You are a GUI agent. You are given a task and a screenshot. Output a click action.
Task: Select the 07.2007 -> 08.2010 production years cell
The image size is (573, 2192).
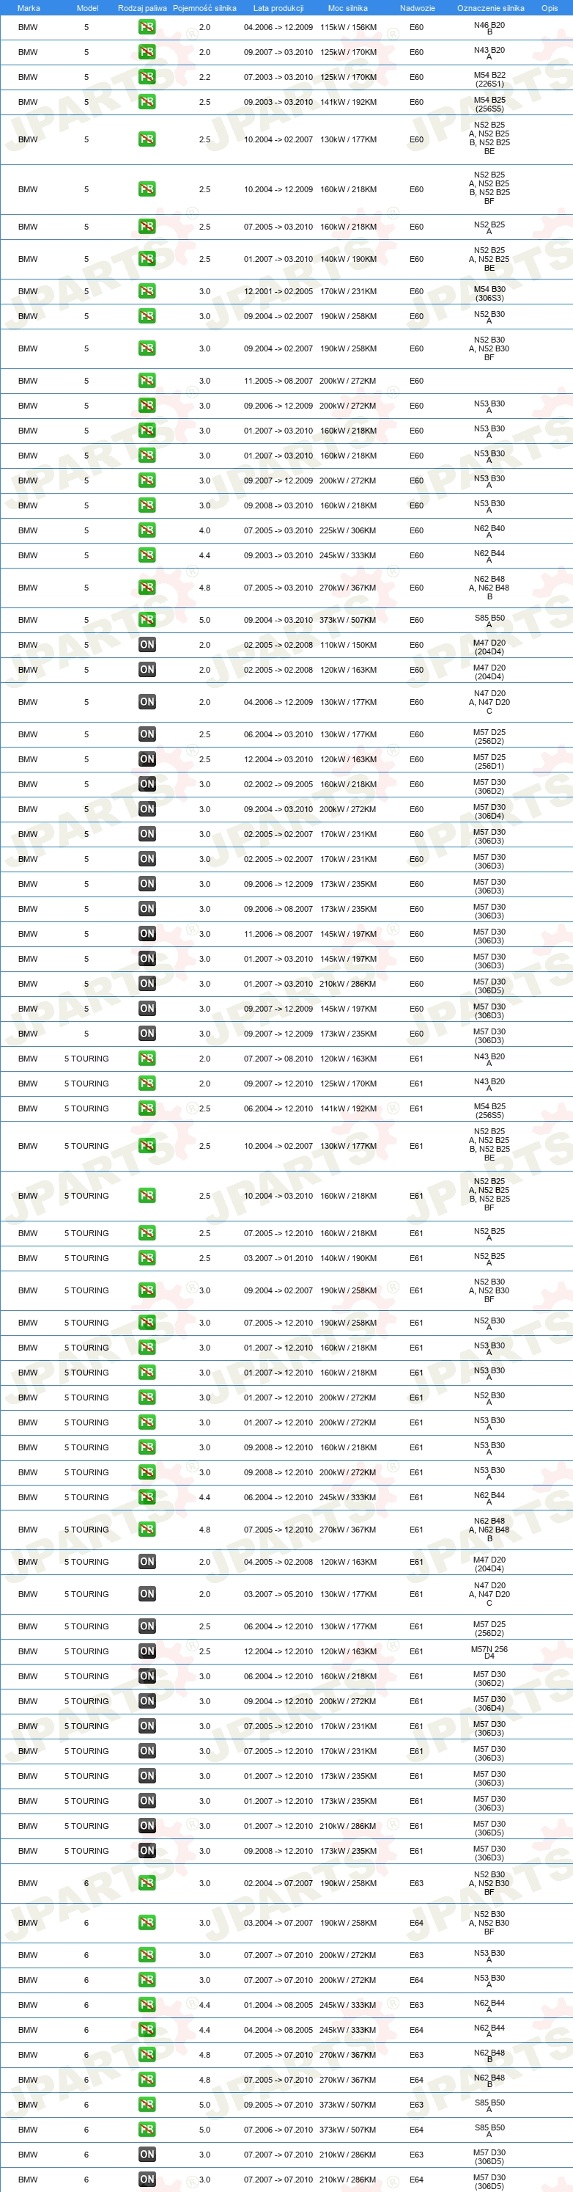point(278,1058)
